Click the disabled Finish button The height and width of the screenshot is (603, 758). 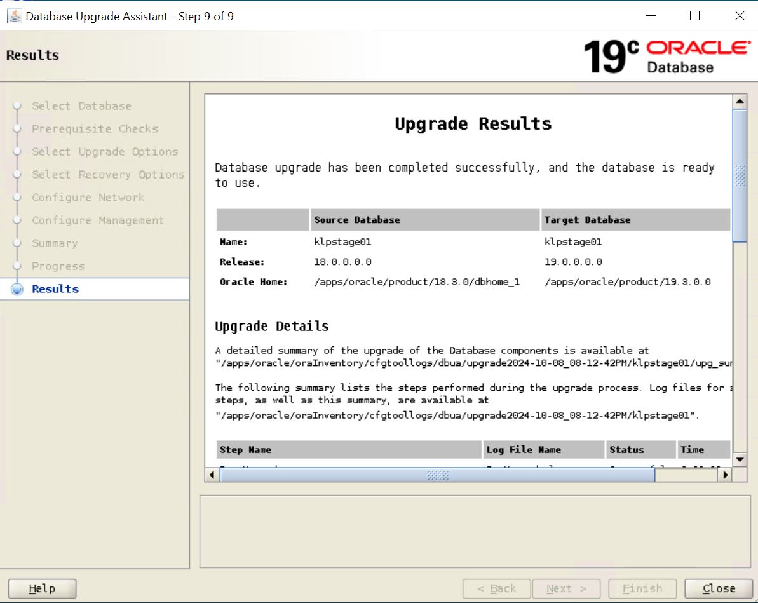click(642, 588)
